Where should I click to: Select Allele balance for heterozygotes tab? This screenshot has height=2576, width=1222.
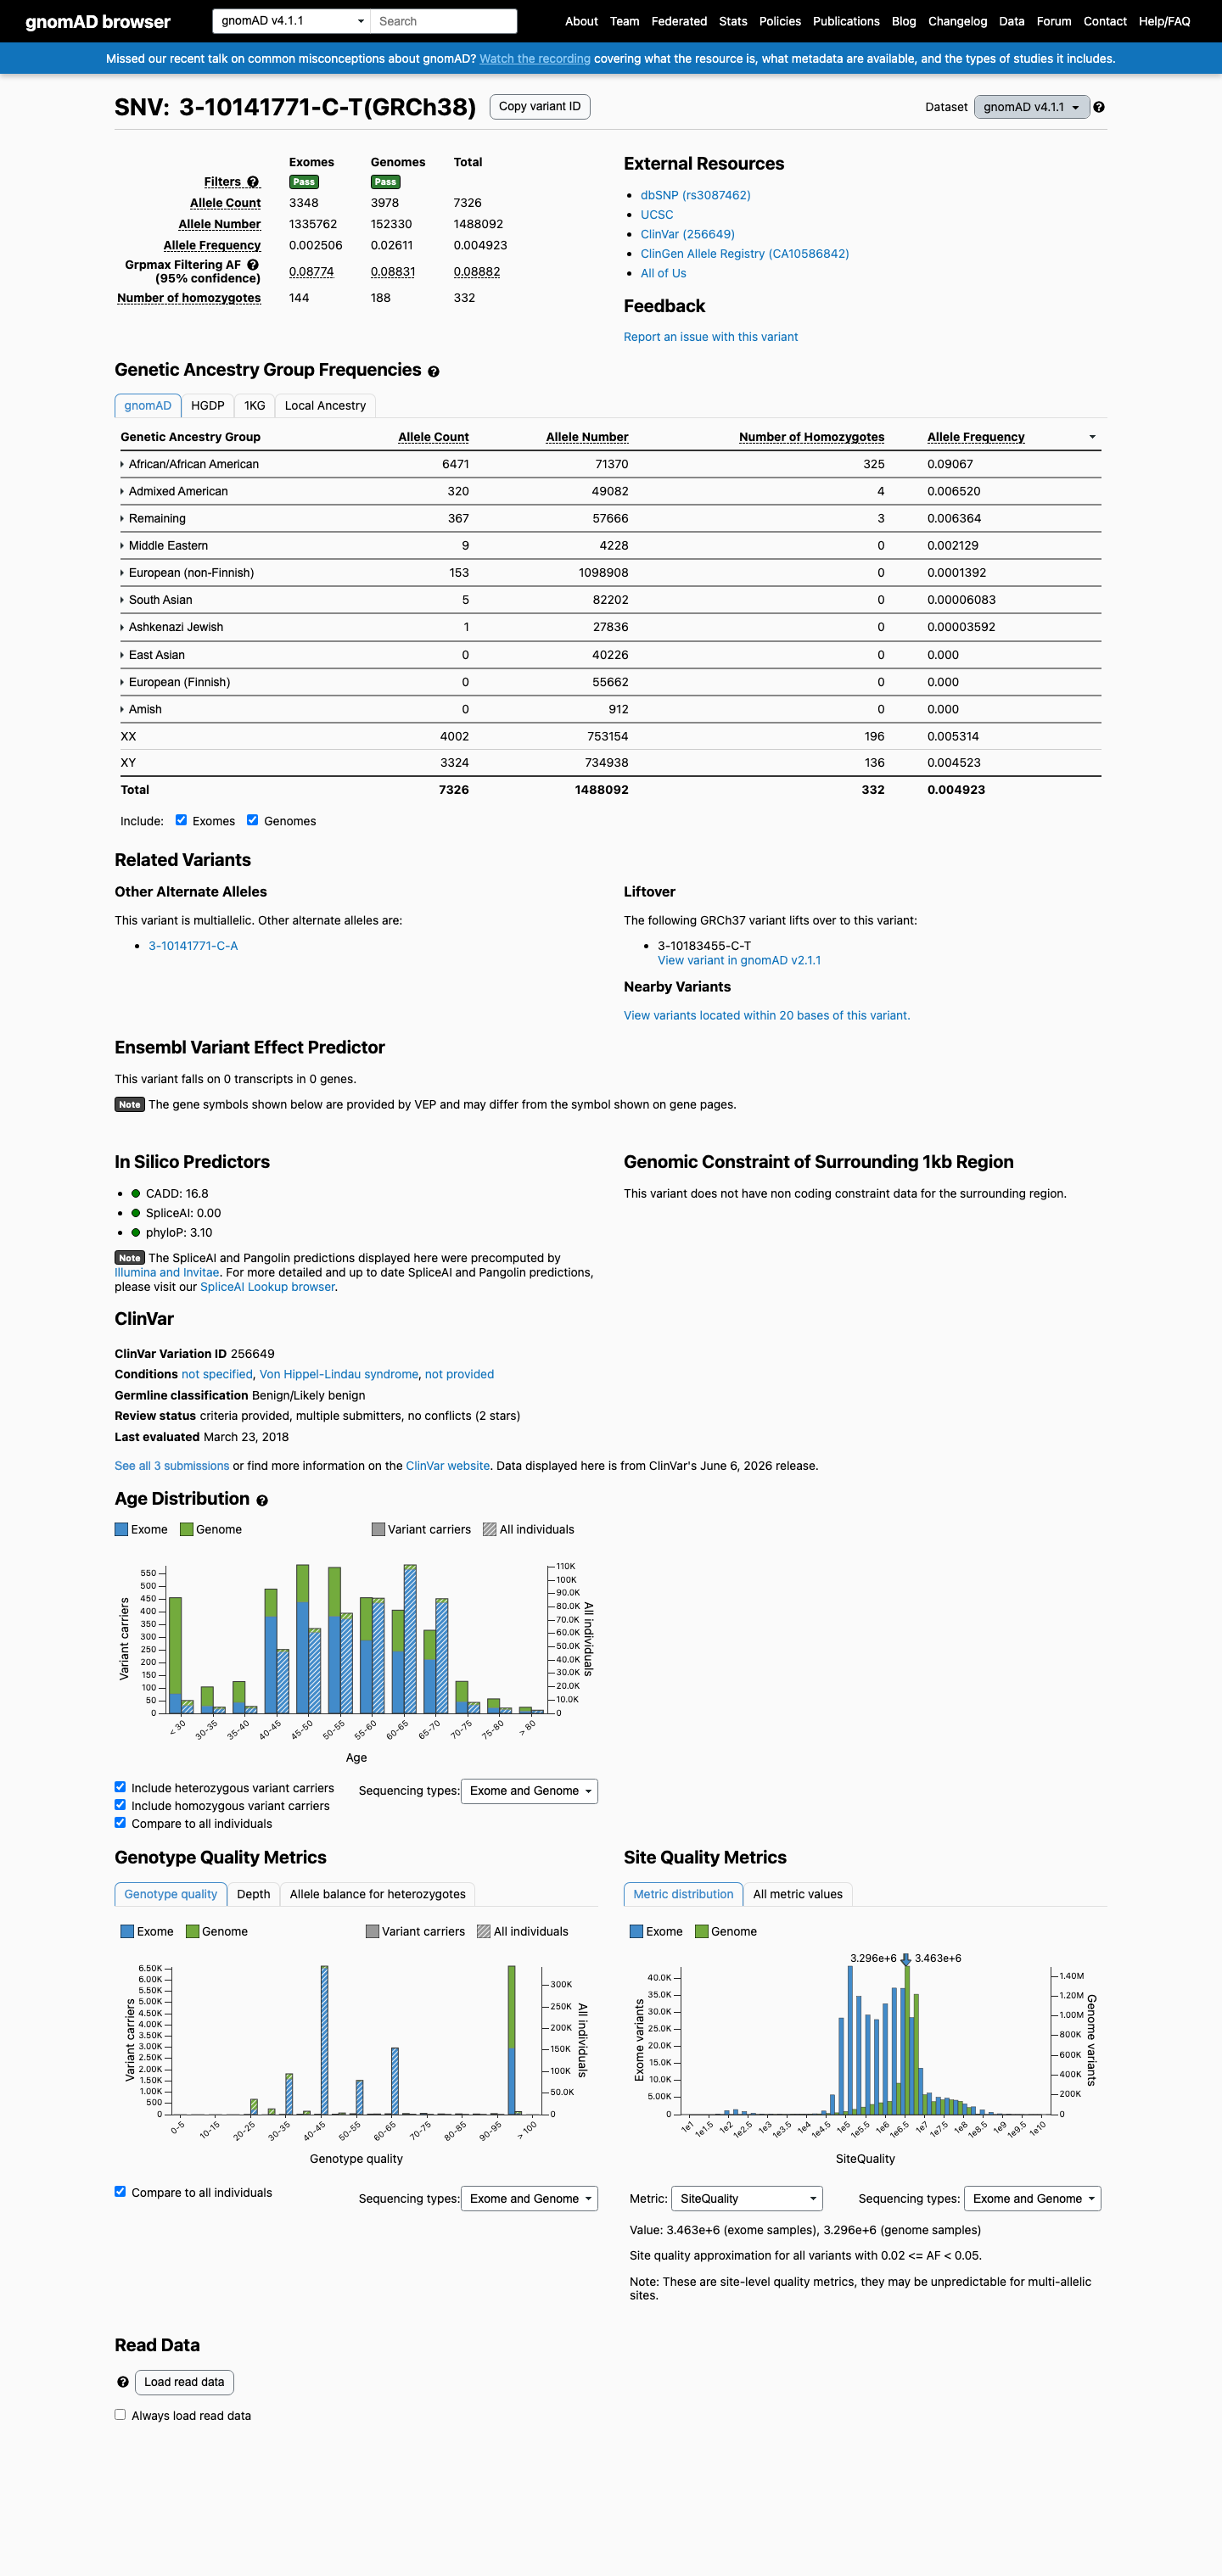378,1894
